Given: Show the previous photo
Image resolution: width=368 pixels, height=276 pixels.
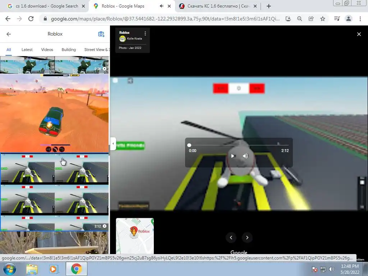Looking at the screenshot, I should 231,238.
